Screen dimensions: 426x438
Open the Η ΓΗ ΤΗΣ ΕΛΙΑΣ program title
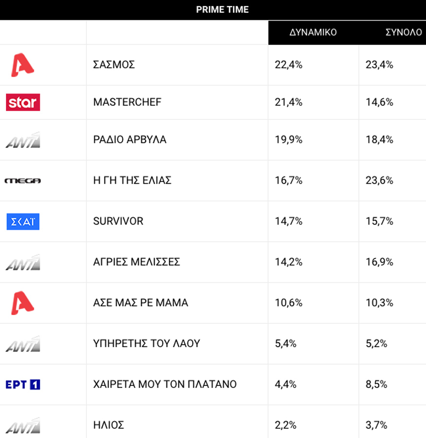click(x=132, y=180)
